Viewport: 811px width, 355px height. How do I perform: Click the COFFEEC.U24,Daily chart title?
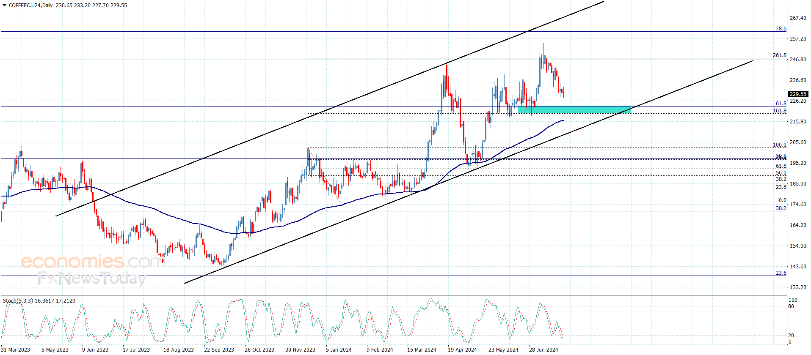coord(30,5)
